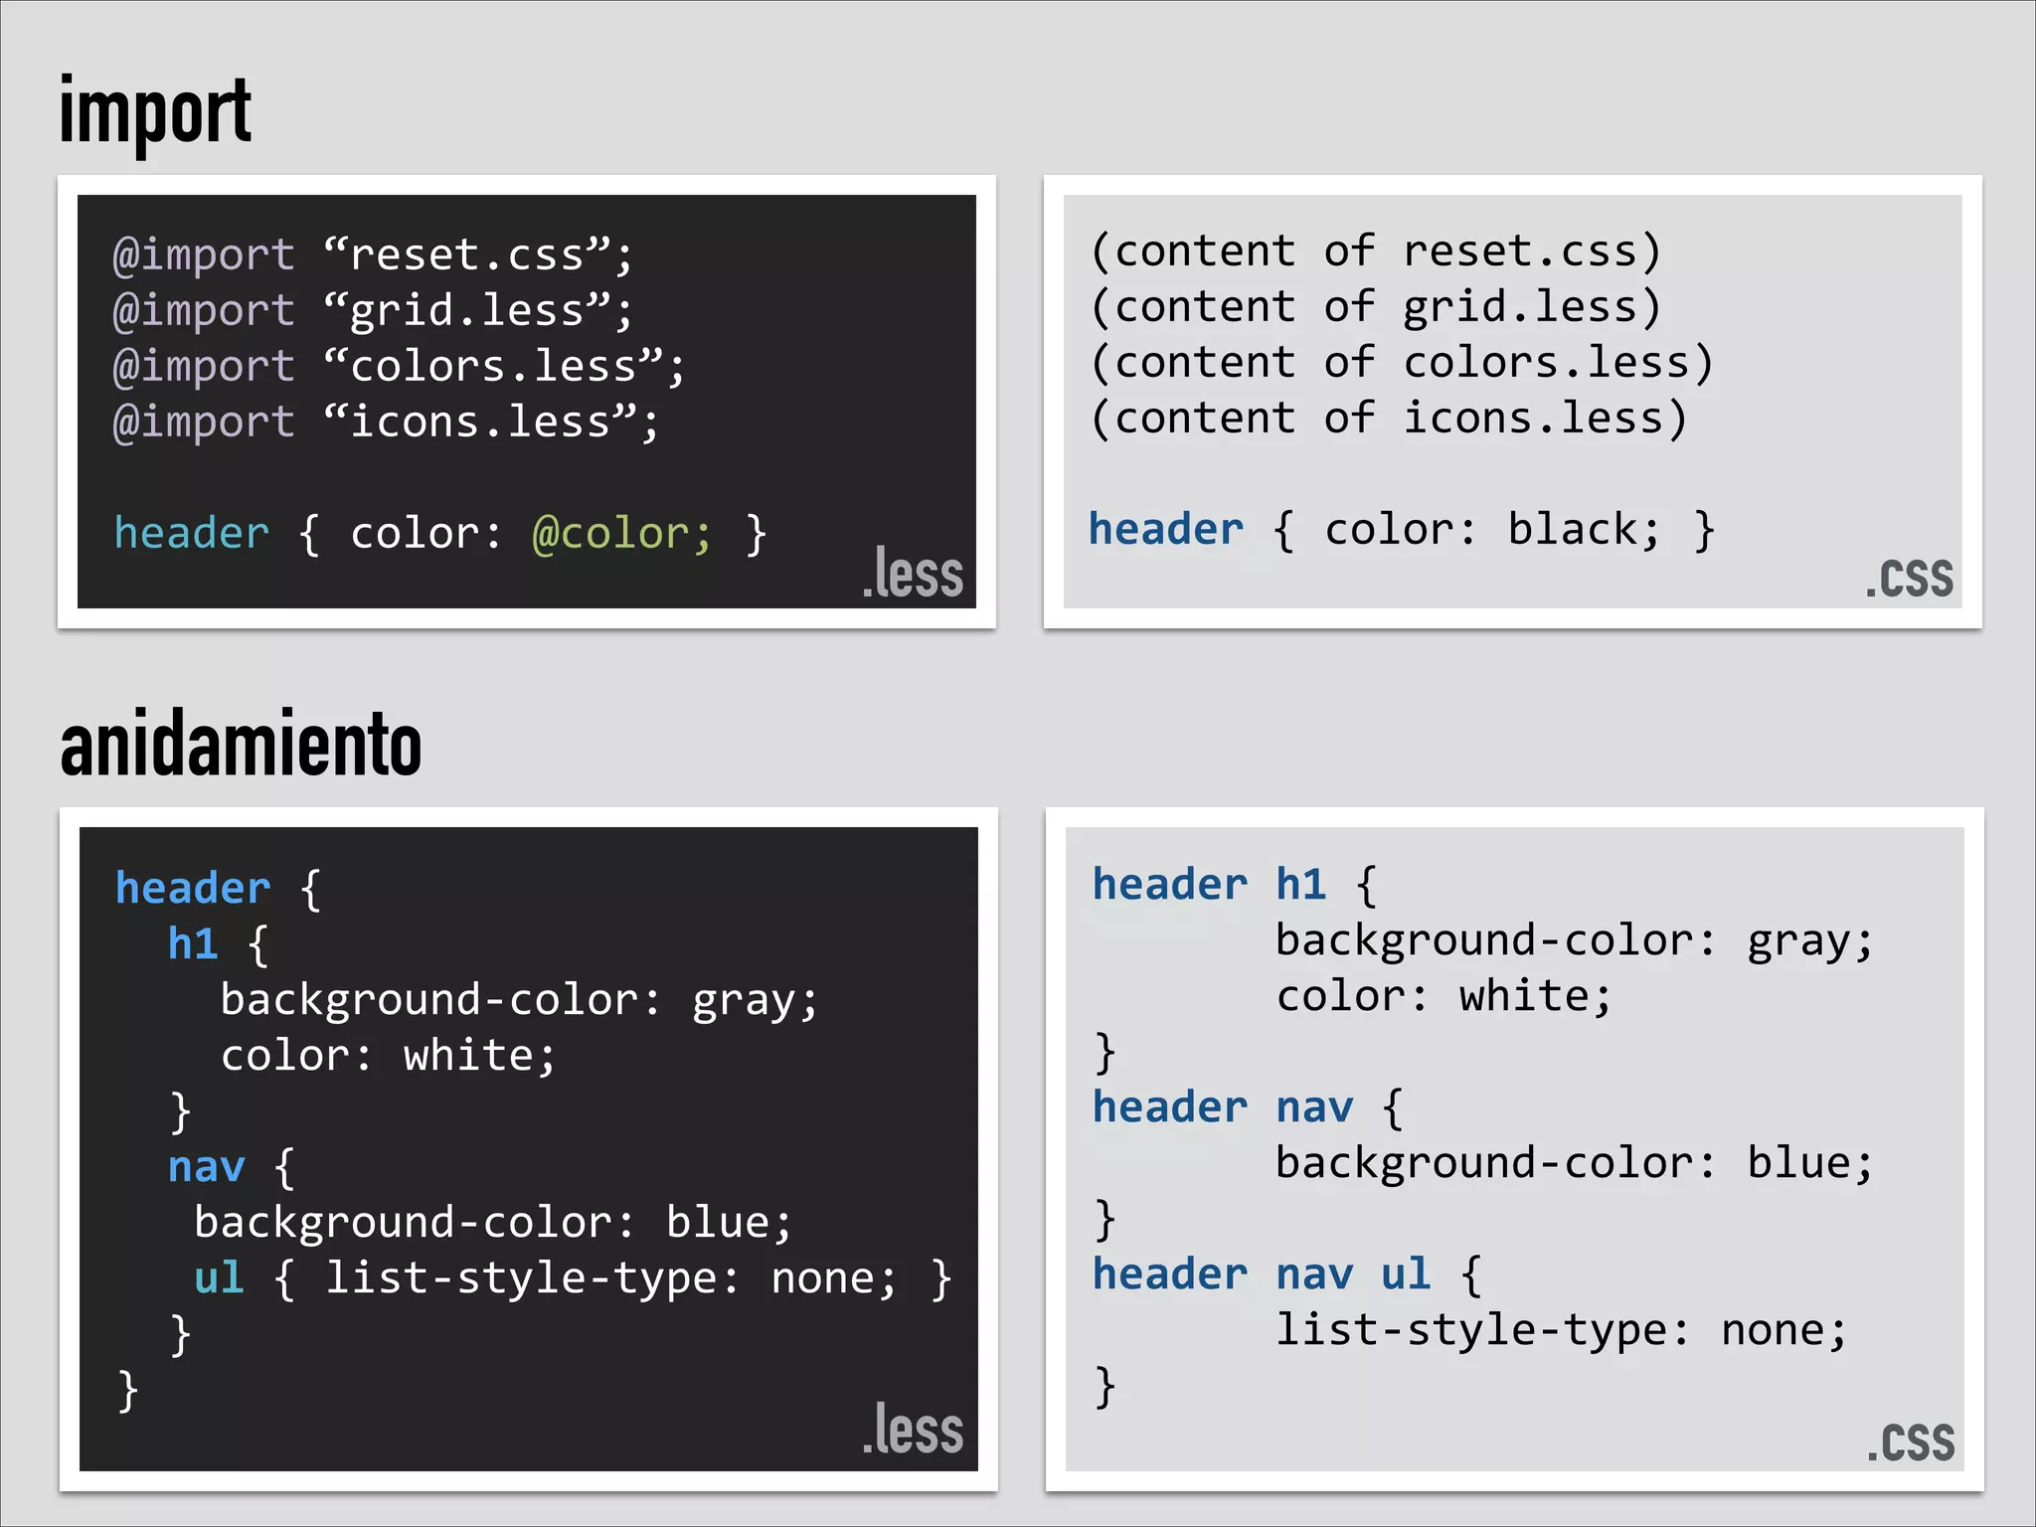Click the .less label in the import panel
The image size is (2036, 1527).
coord(913,574)
